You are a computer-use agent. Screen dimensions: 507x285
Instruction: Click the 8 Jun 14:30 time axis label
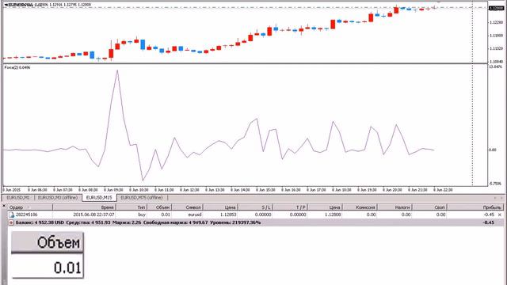(x=240, y=190)
